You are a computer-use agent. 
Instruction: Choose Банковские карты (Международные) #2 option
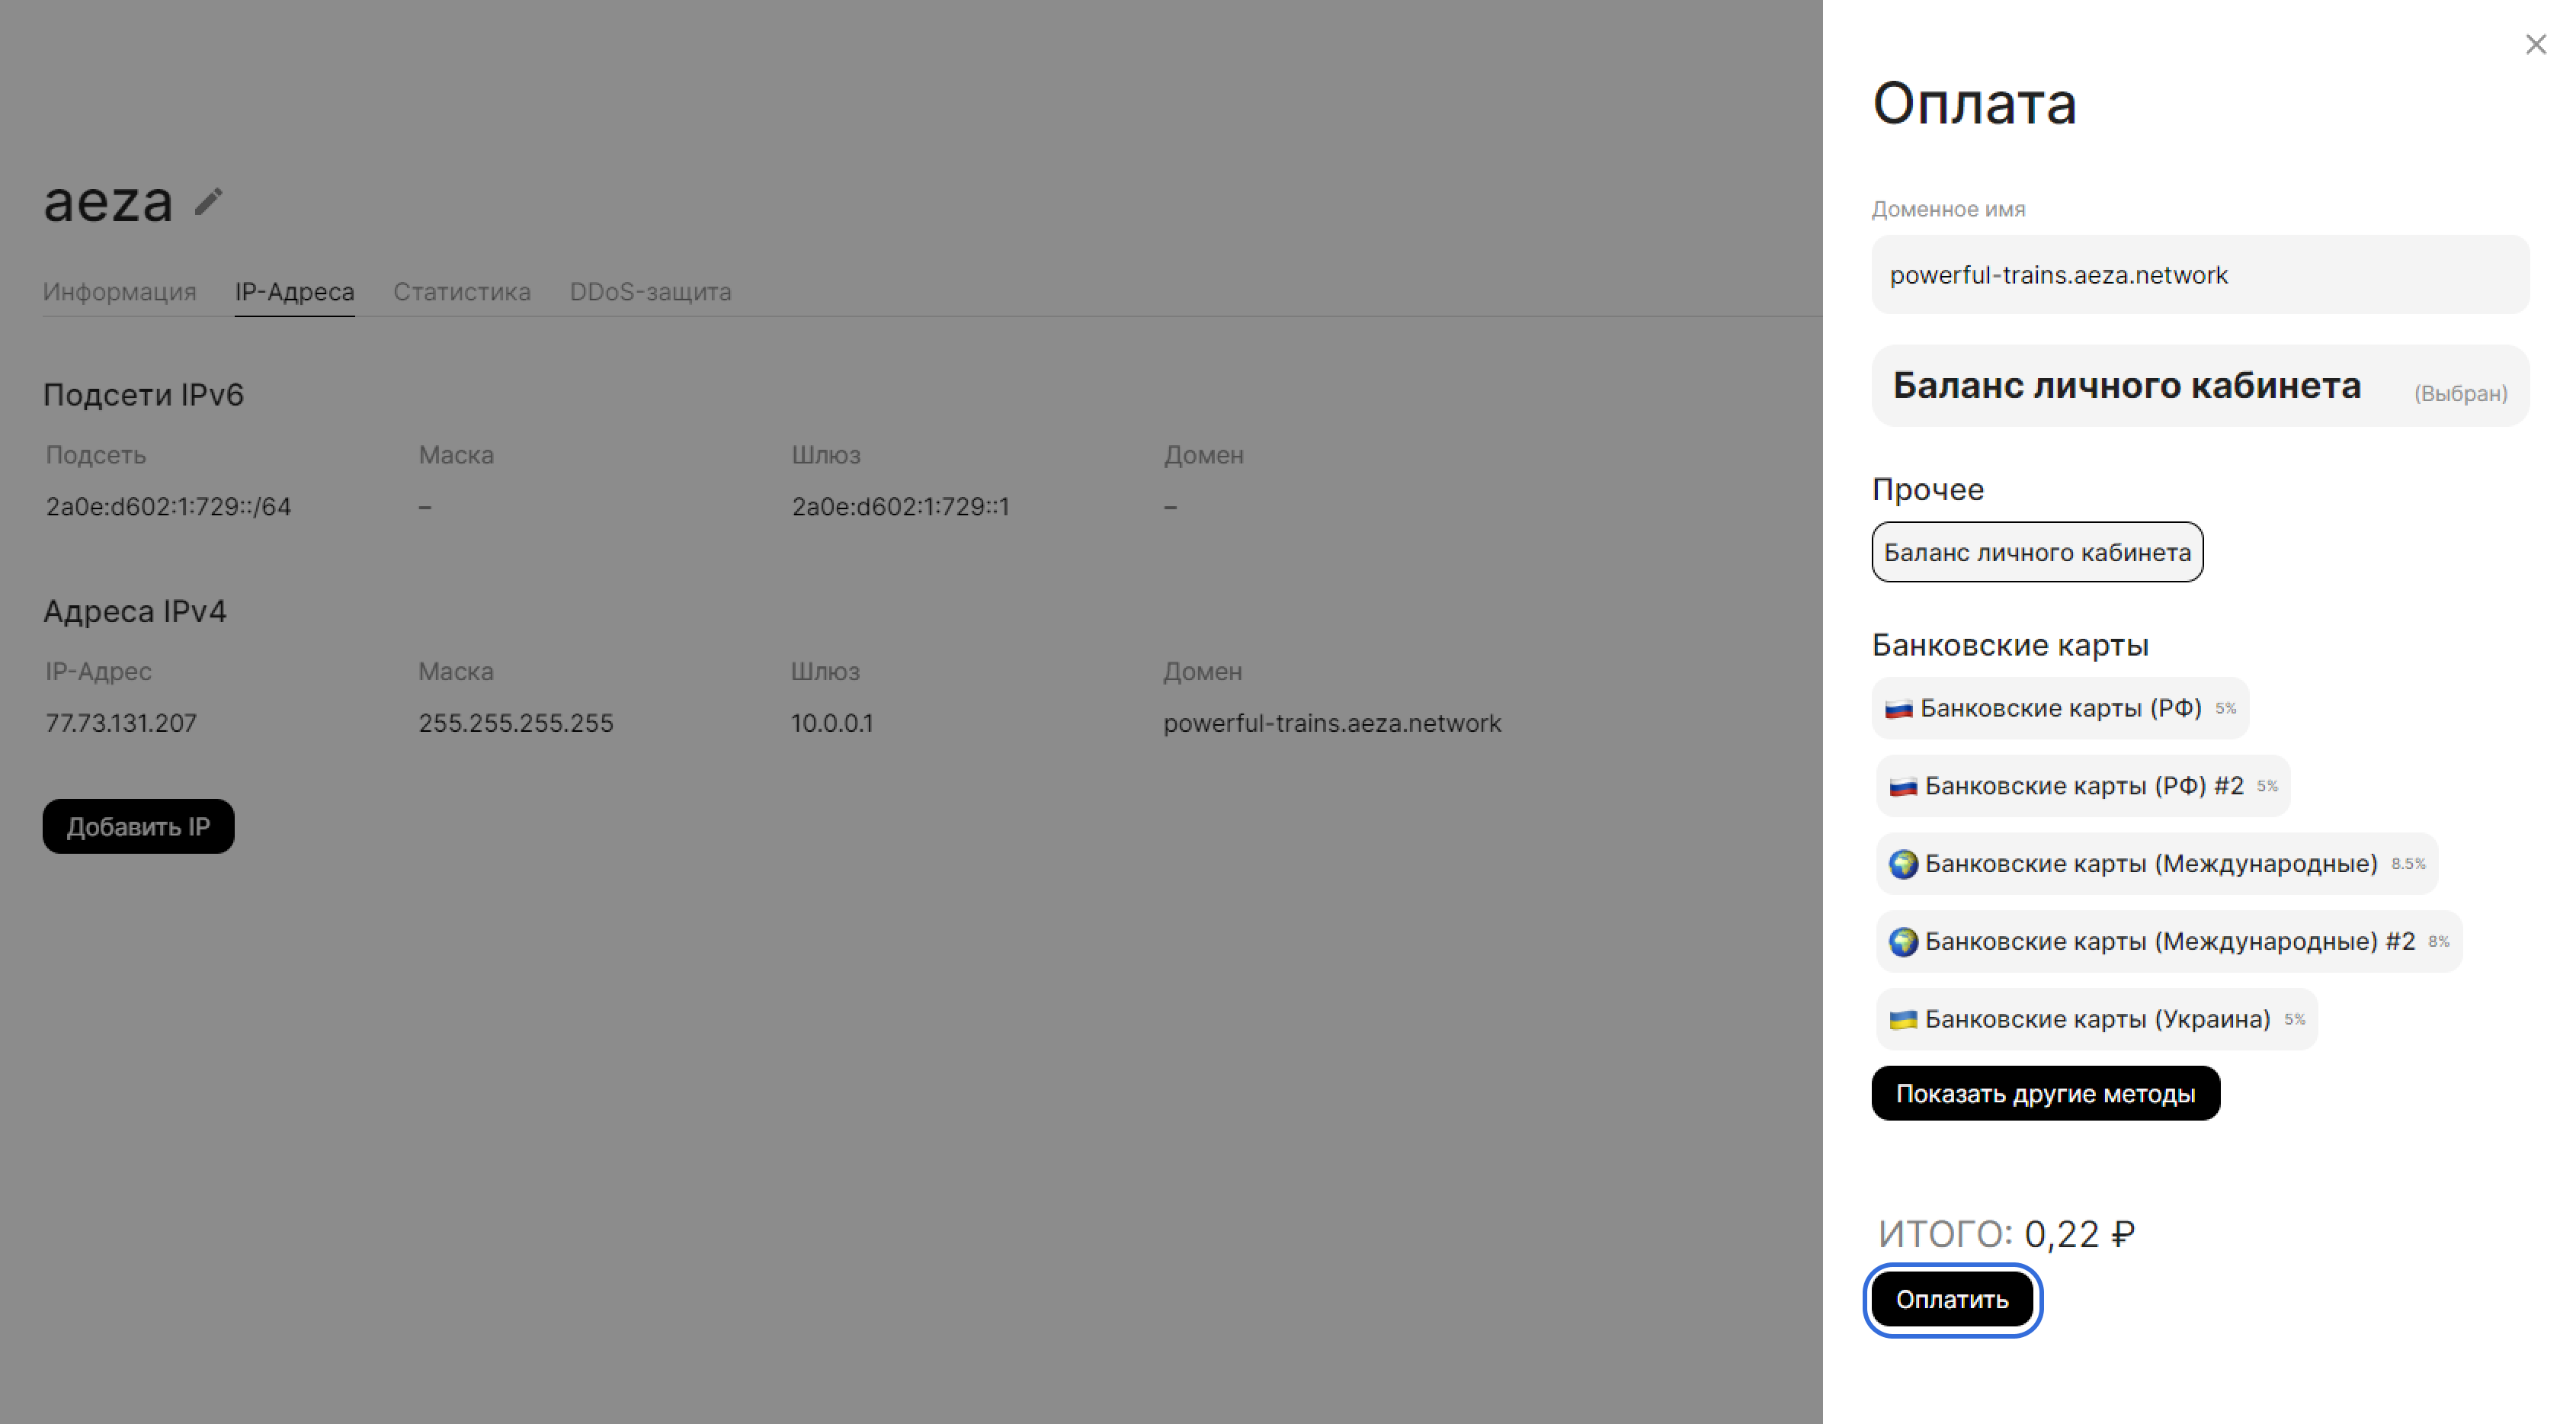click(2167, 941)
